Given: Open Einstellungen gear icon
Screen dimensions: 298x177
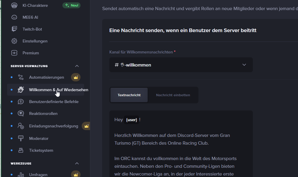Looking at the screenshot, I should point(14,41).
